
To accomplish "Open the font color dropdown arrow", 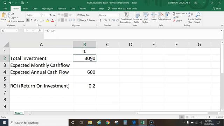I will click(55, 20).
